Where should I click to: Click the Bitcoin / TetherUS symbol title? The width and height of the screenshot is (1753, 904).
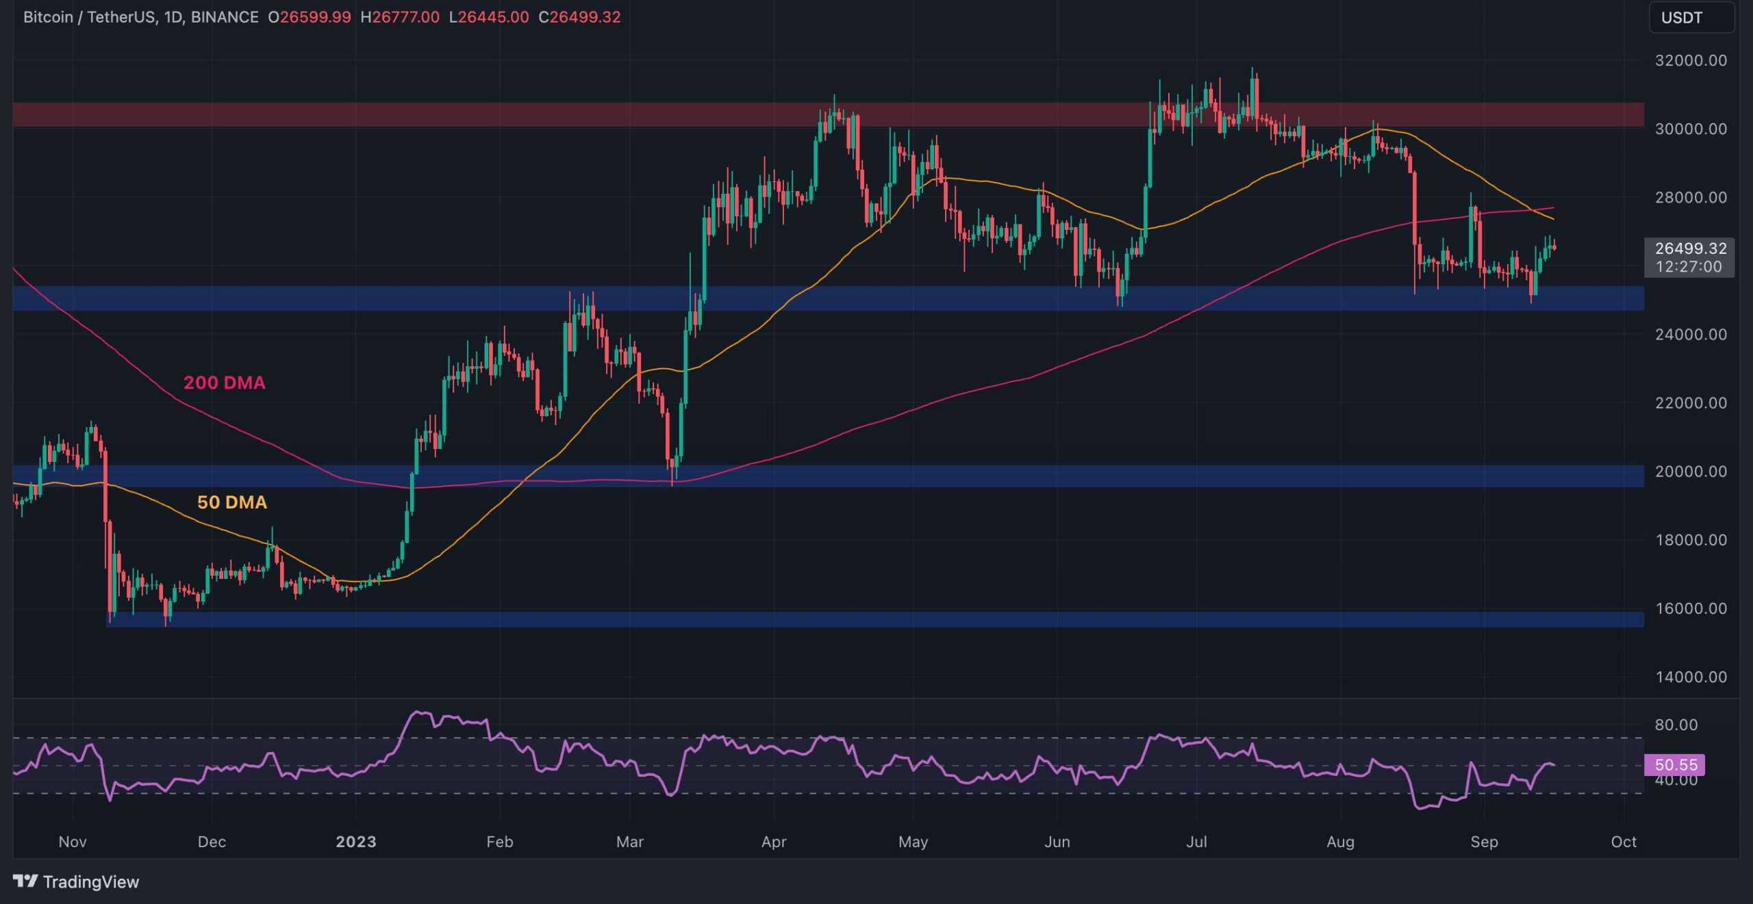(141, 17)
